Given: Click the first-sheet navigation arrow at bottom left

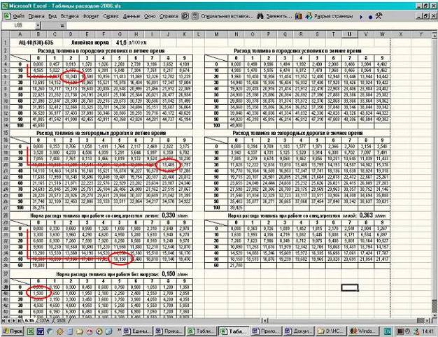Looking at the screenshot, I should pyautogui.click(x=4, y=319).
